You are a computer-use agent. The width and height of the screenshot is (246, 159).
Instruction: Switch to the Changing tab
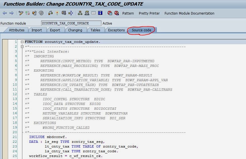(75, 30)
